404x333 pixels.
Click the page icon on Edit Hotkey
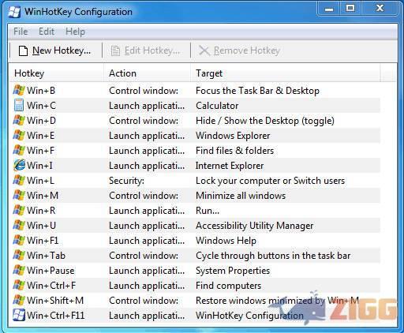pos(115,51)
